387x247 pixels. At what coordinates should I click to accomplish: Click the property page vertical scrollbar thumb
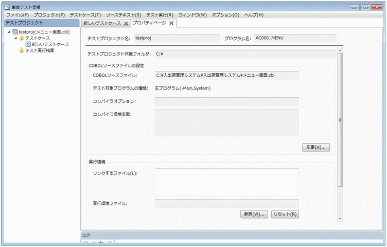pyautogui.click(x=340, y=120)
